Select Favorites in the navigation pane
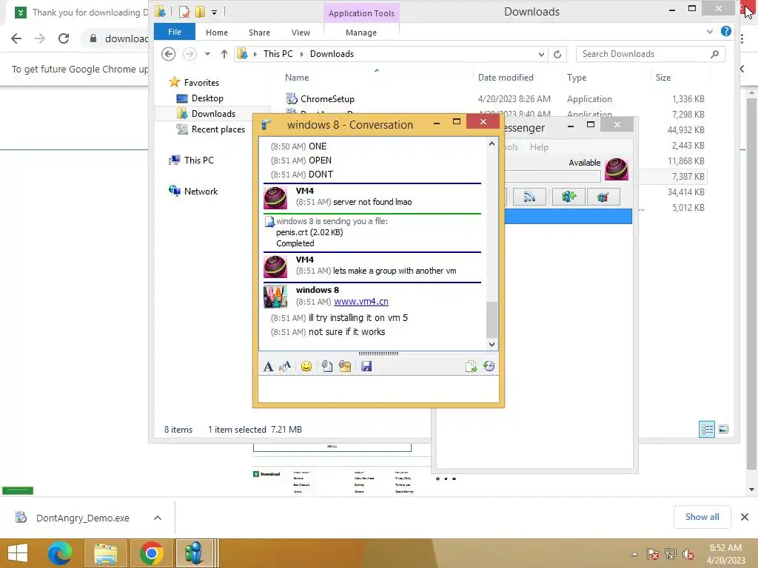Viewport: 758px width, 568px height. pos(201,83)
